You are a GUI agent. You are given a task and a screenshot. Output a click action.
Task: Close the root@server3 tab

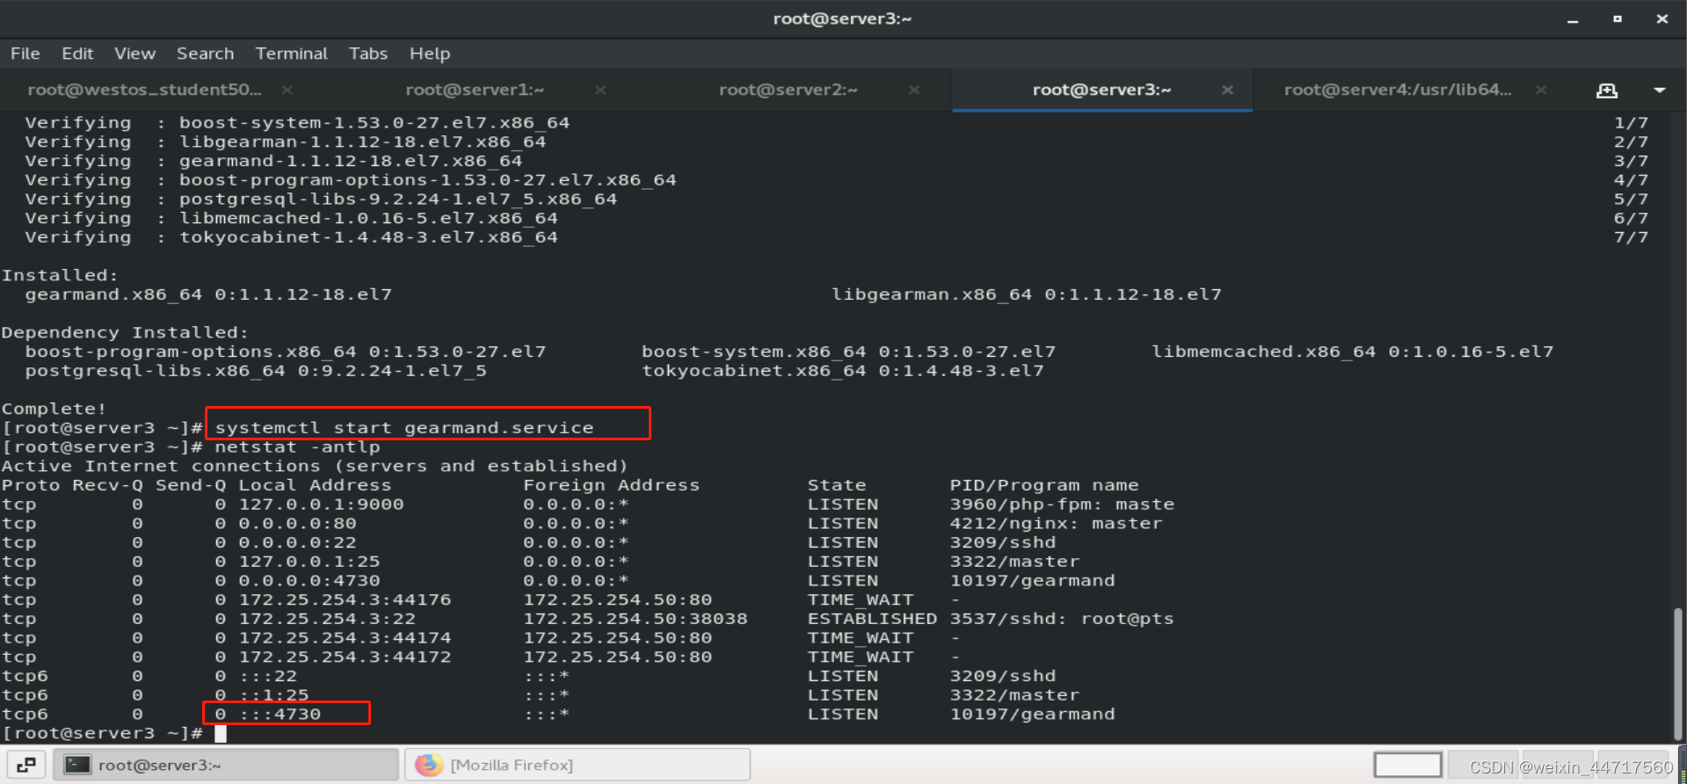tap(1227, 90)
